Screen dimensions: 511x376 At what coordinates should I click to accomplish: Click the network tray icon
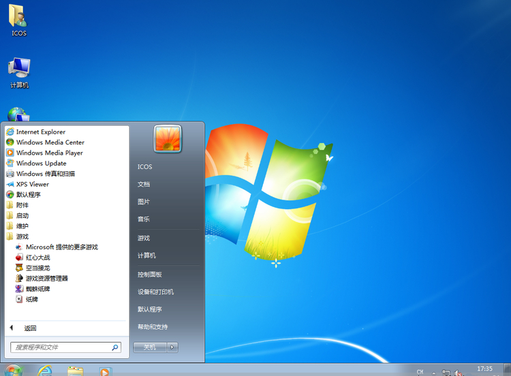(x=446, y=373)
